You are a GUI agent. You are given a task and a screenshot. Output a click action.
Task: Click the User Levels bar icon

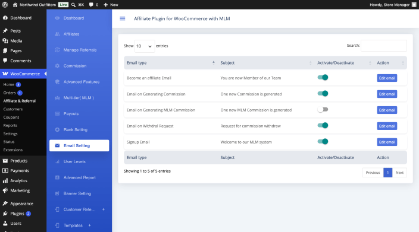click(57, 161)
